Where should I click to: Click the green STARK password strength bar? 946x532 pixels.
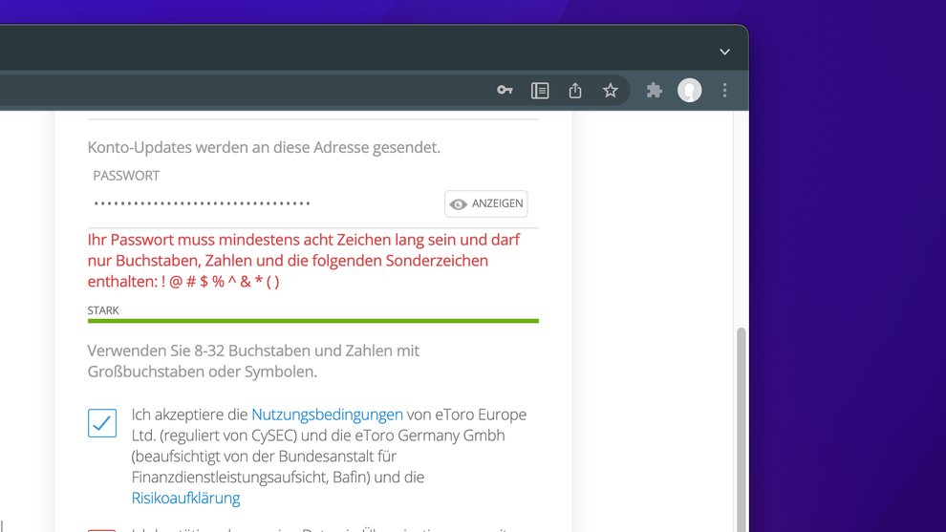tap(313, 321)
